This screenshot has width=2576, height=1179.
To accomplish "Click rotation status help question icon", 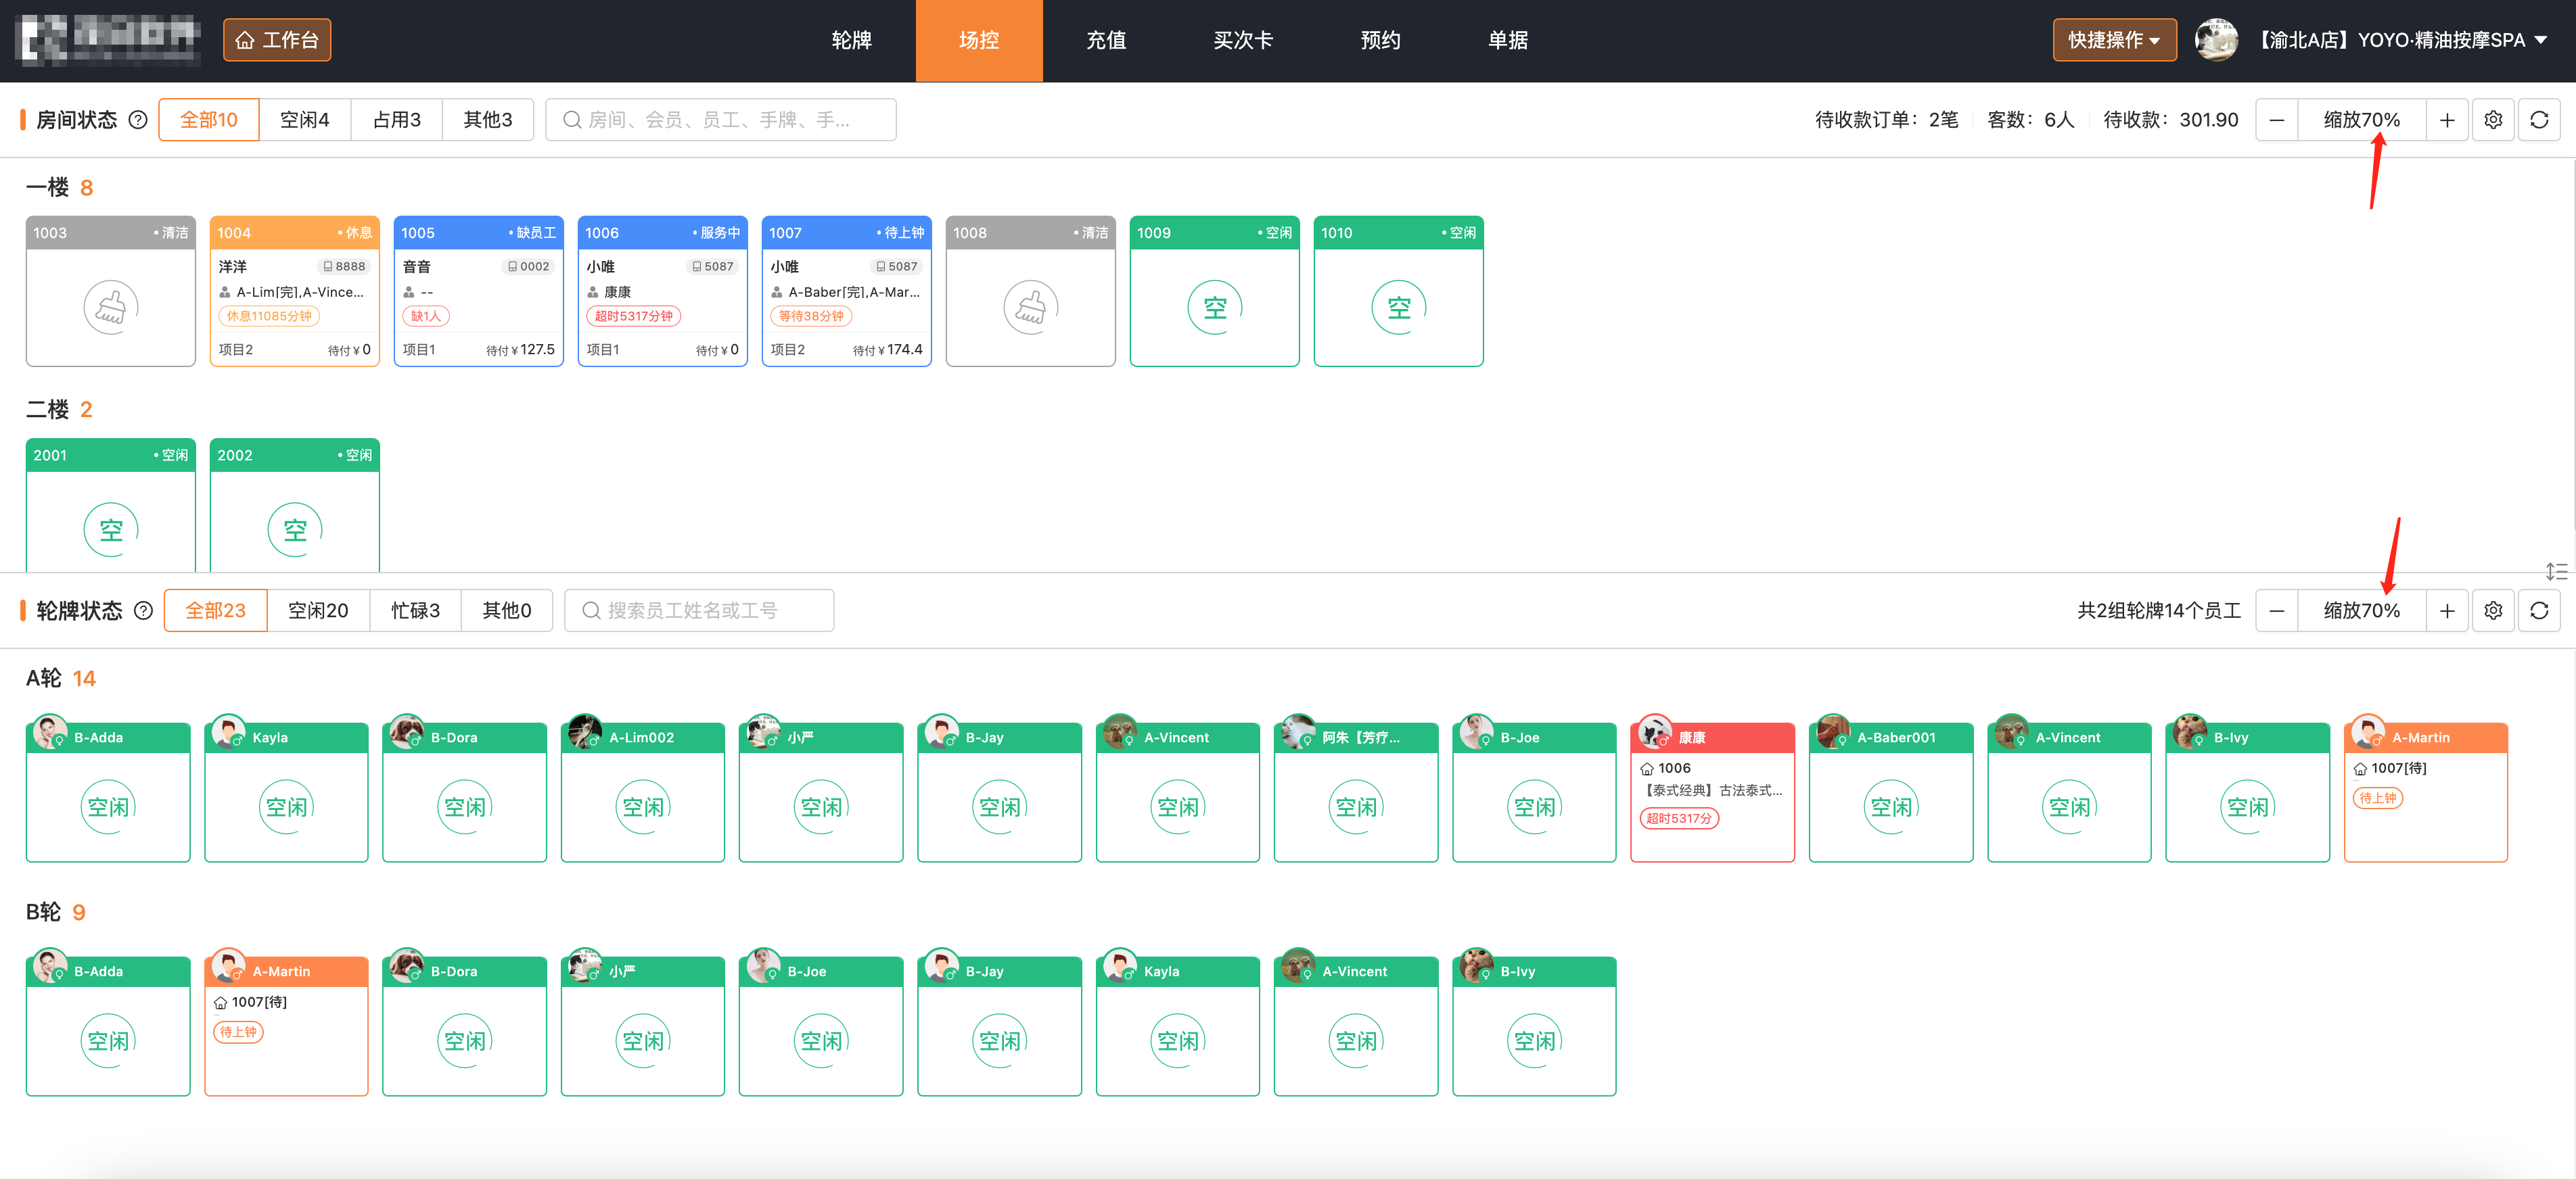I will 143,610.
